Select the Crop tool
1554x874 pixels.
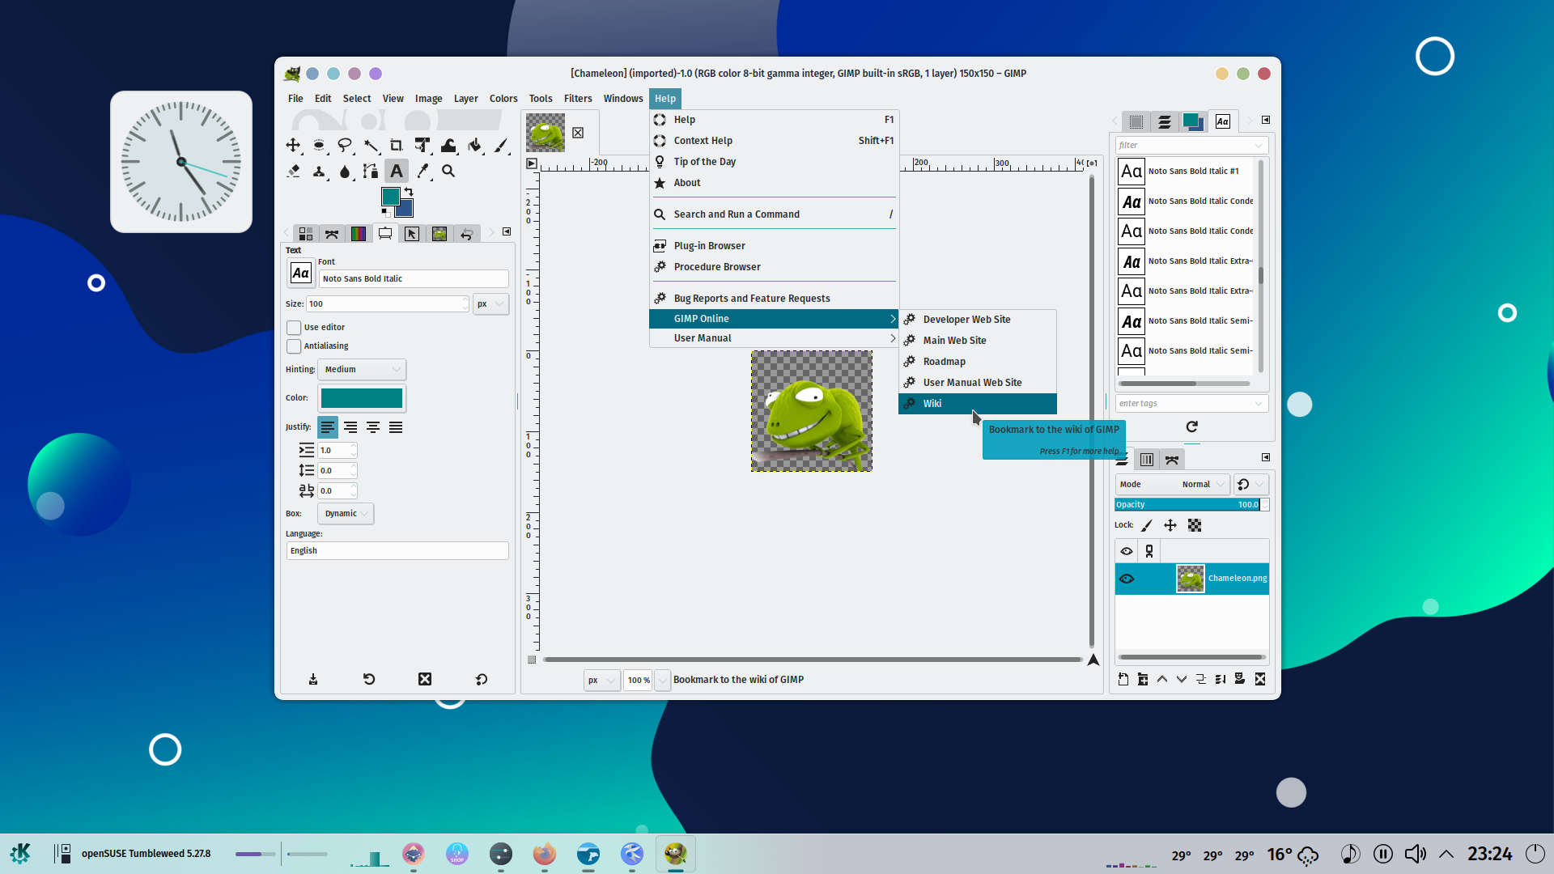397,146
